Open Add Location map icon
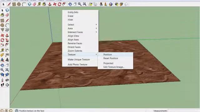The image size is (200, 112). [90, 4]
